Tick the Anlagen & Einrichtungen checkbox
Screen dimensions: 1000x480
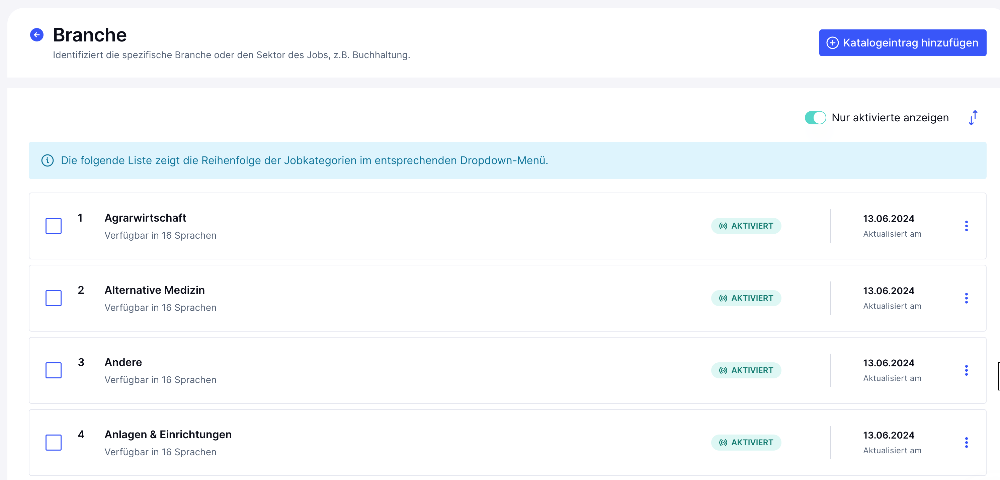pos(54,442)
